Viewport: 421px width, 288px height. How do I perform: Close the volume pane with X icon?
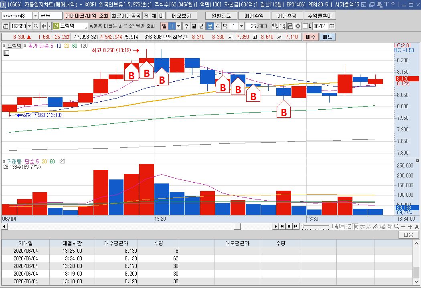click(417, 161)
